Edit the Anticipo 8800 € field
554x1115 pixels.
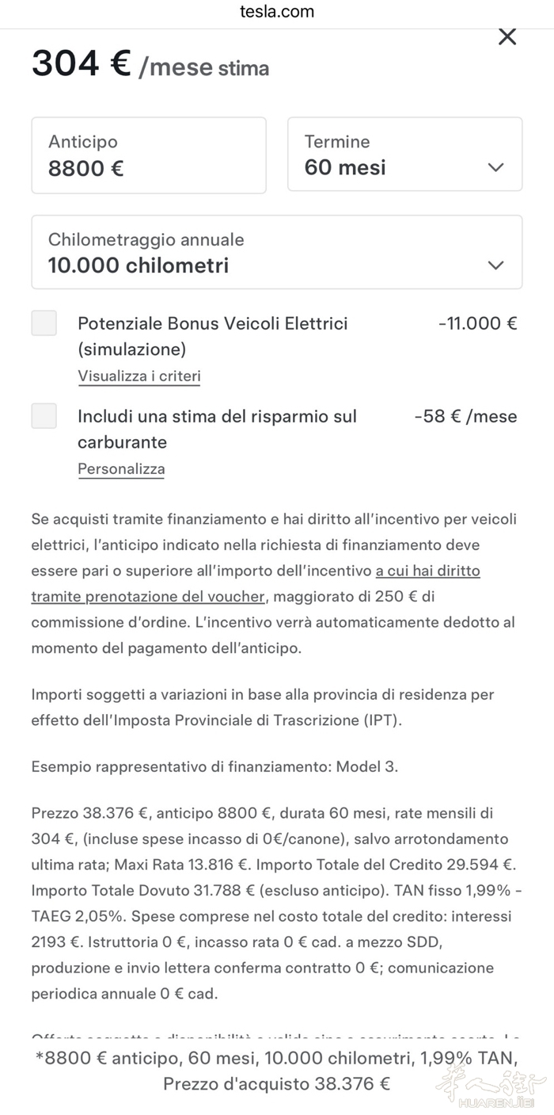pyautogui.click(x=149, y=155)
